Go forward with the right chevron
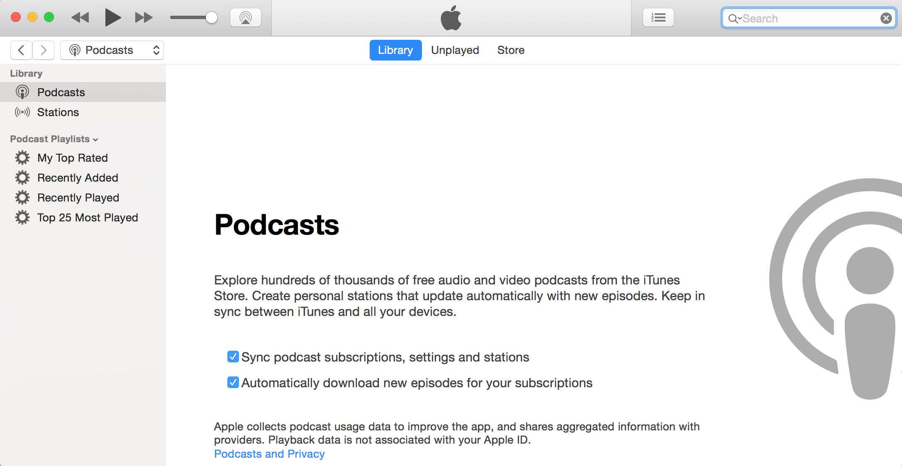The height and width of the screenshot is (466, 902). (44, 50)
